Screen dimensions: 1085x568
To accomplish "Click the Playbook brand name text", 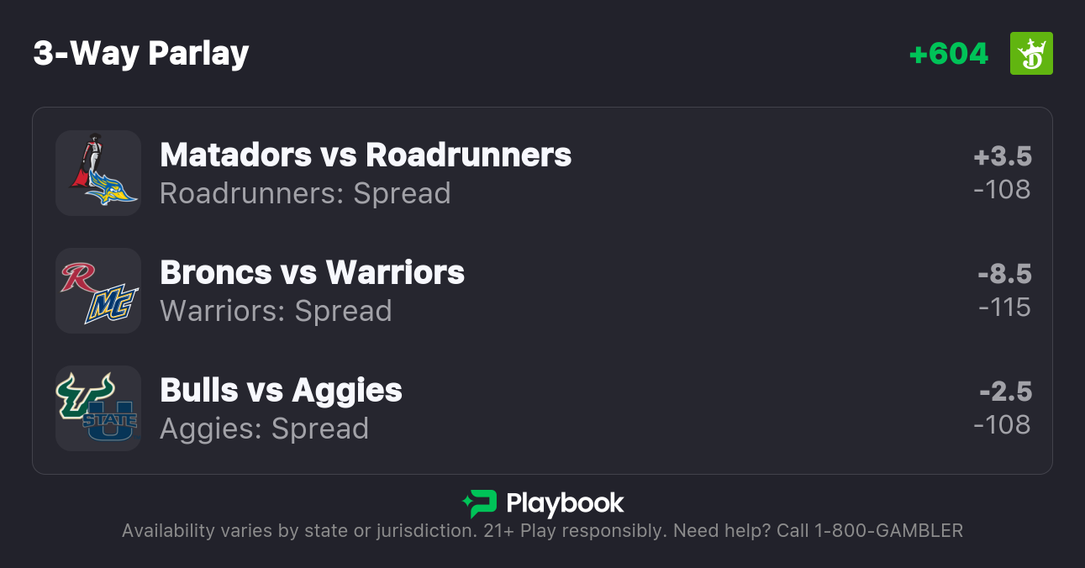I will pos(565,503).
